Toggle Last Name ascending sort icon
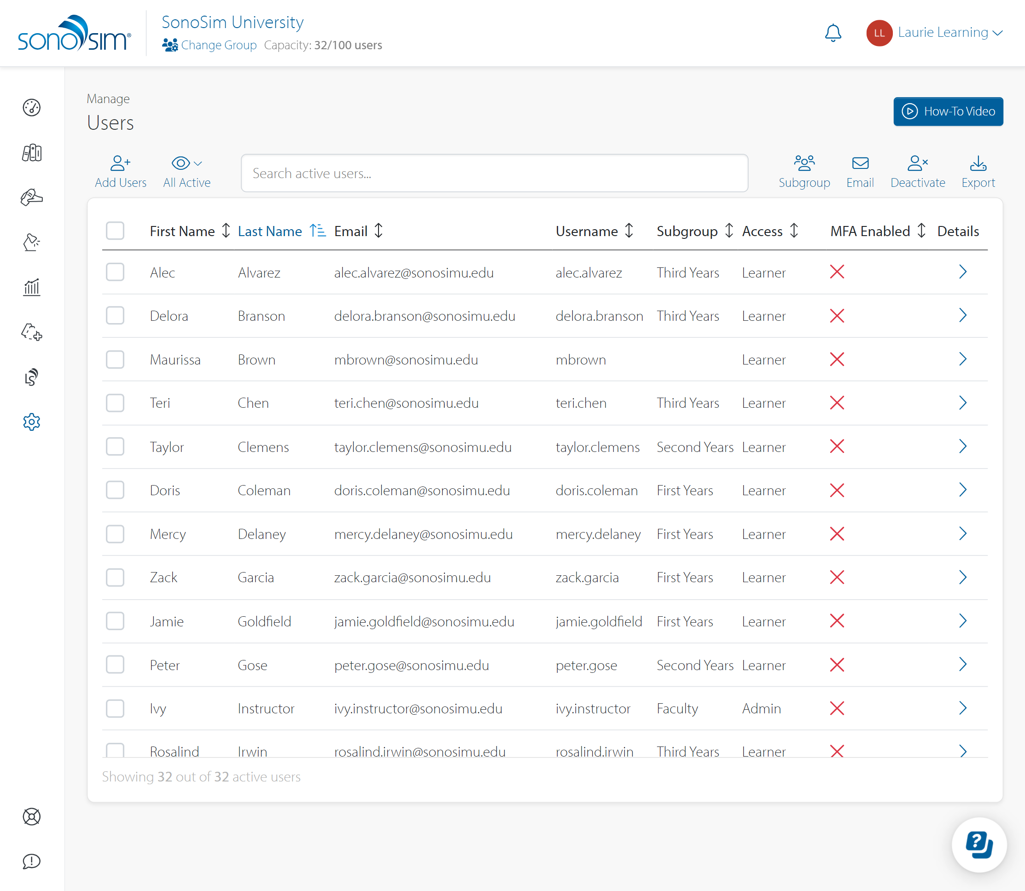1025x891 pixels. tap(317, 231)
